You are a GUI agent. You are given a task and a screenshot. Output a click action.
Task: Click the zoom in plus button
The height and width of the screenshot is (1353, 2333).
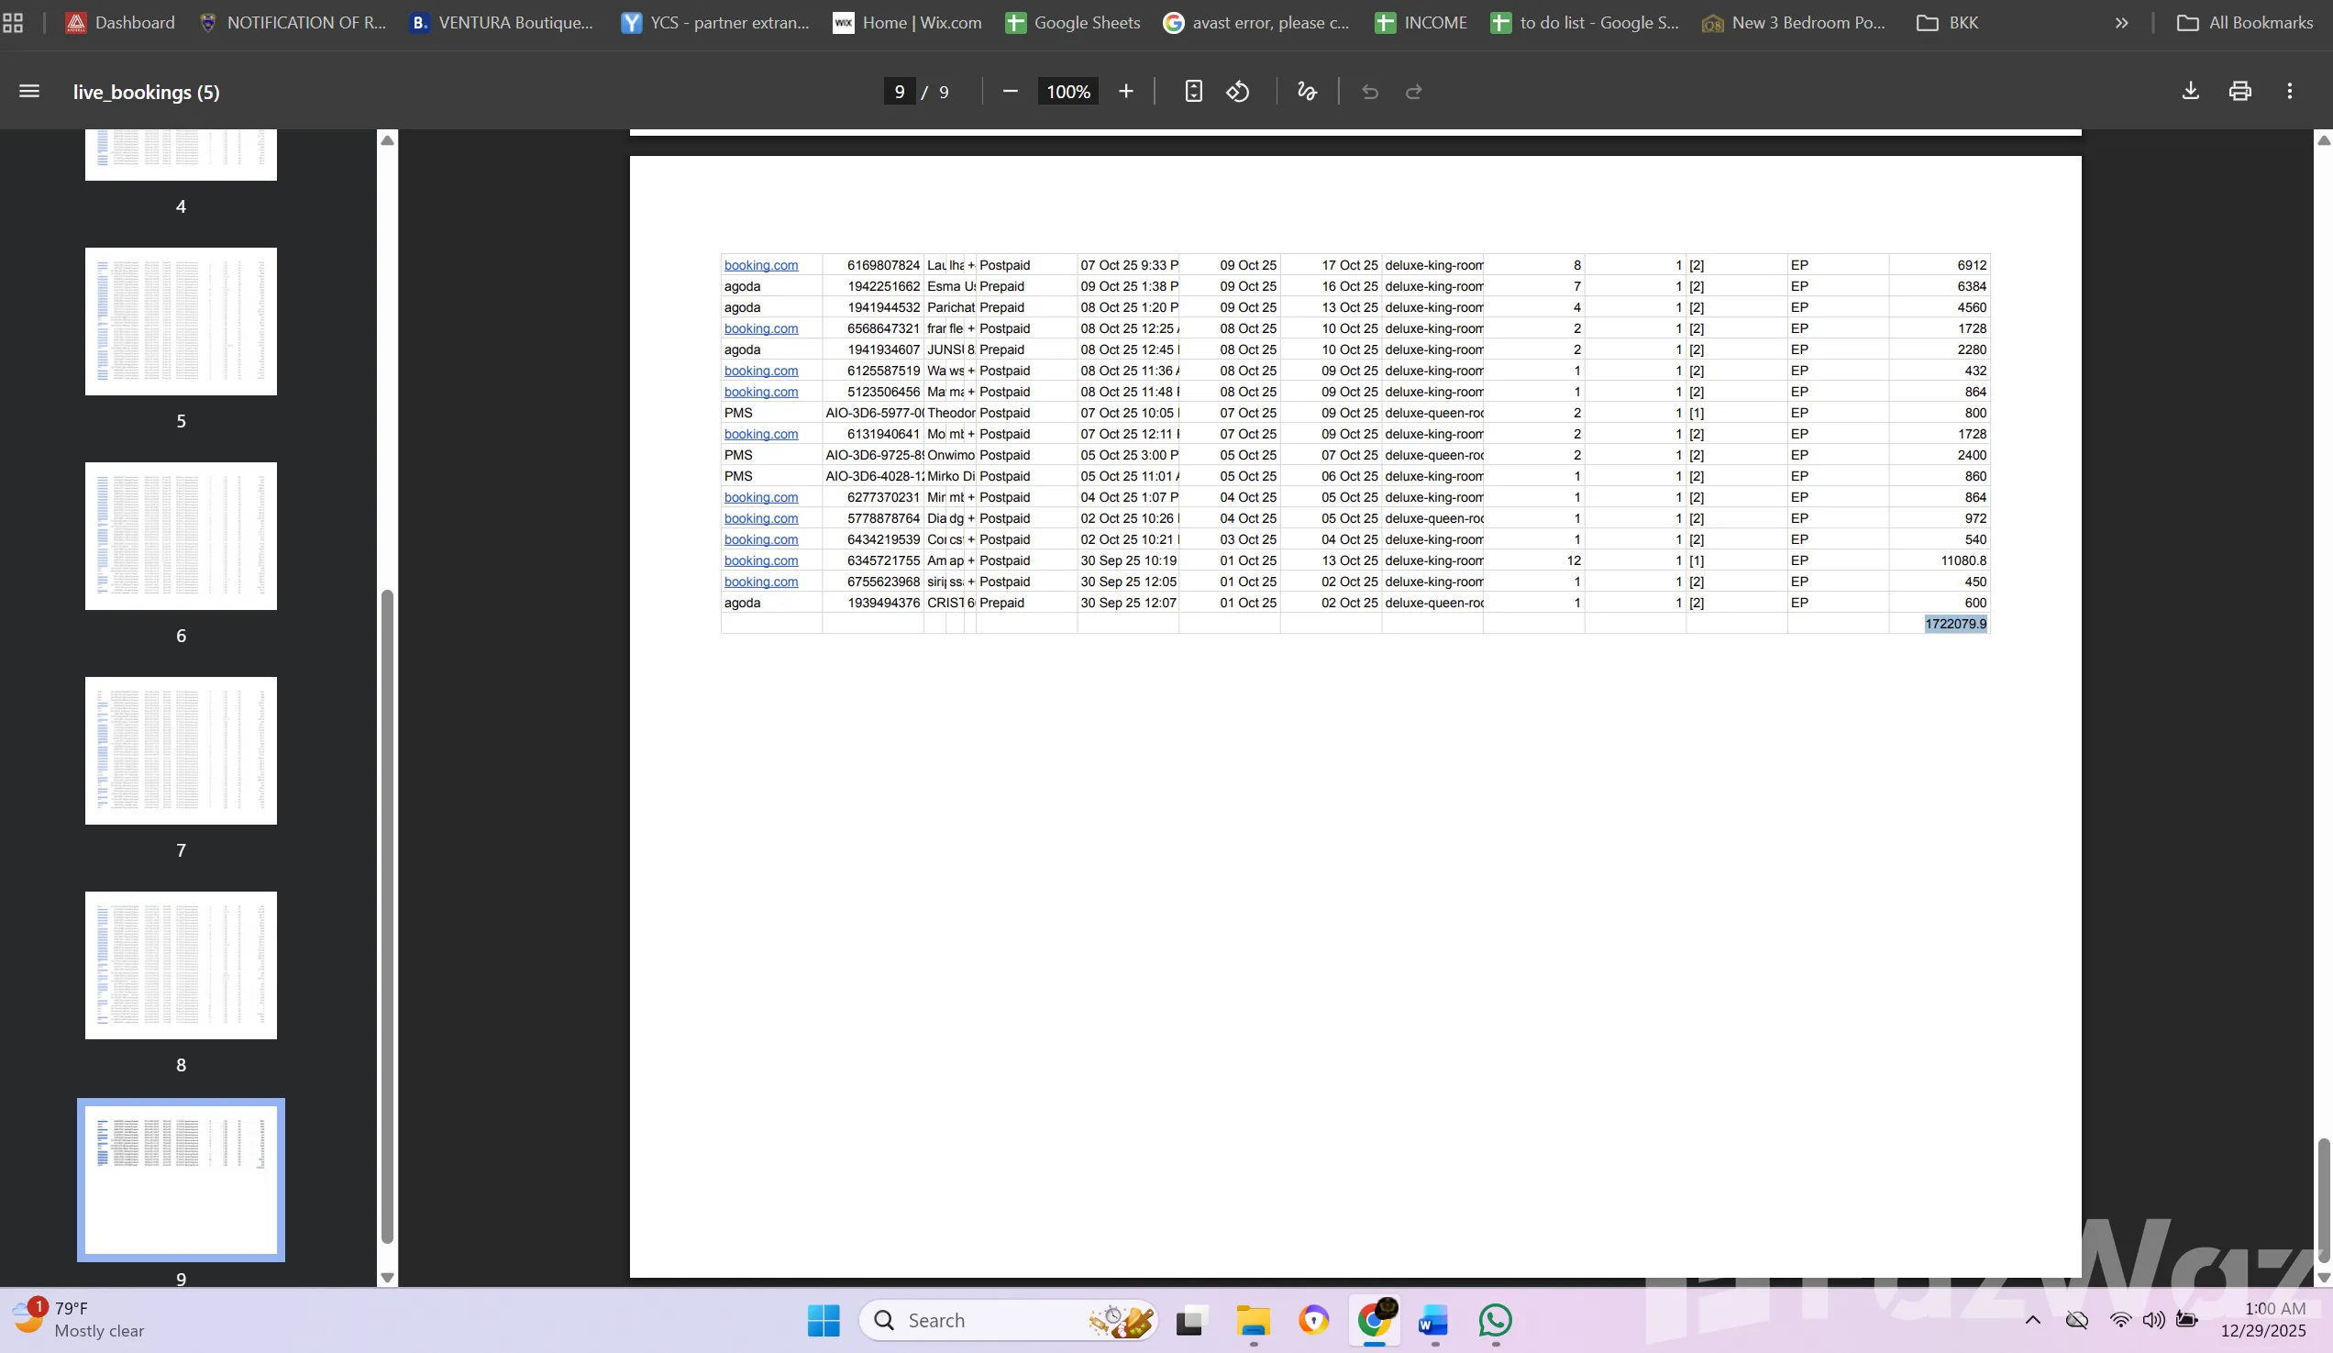pyautogui.click(x=1126, y=91)
